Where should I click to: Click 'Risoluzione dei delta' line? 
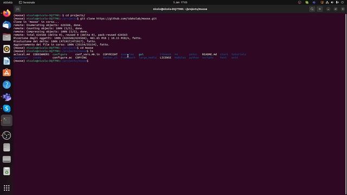55,41
